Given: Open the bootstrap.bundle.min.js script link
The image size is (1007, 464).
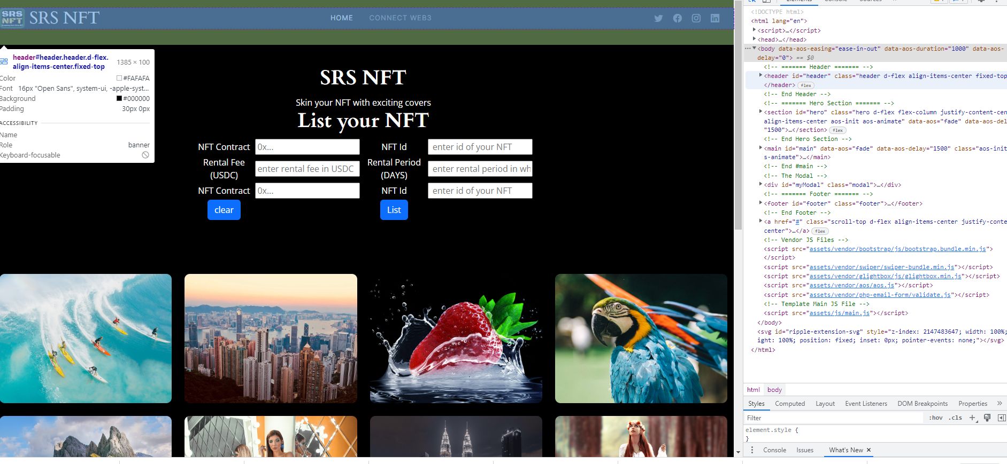Looking at the screenshot, I should click(x=897, y=249).
